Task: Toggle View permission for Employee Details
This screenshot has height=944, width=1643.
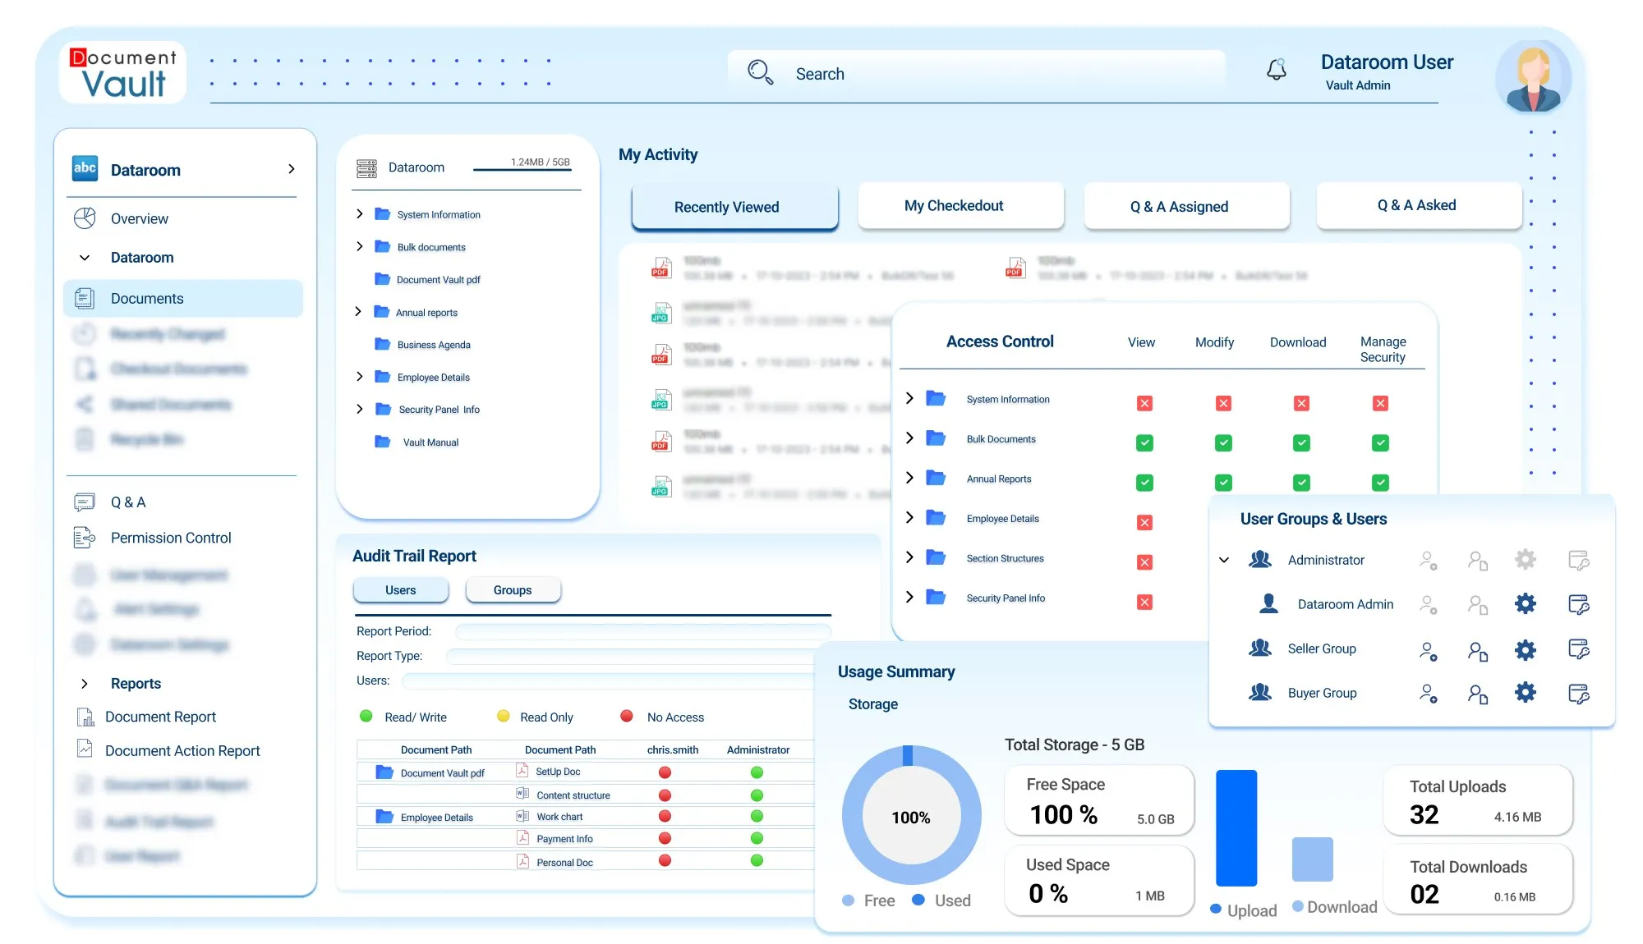Action: tap(1144, 522)
